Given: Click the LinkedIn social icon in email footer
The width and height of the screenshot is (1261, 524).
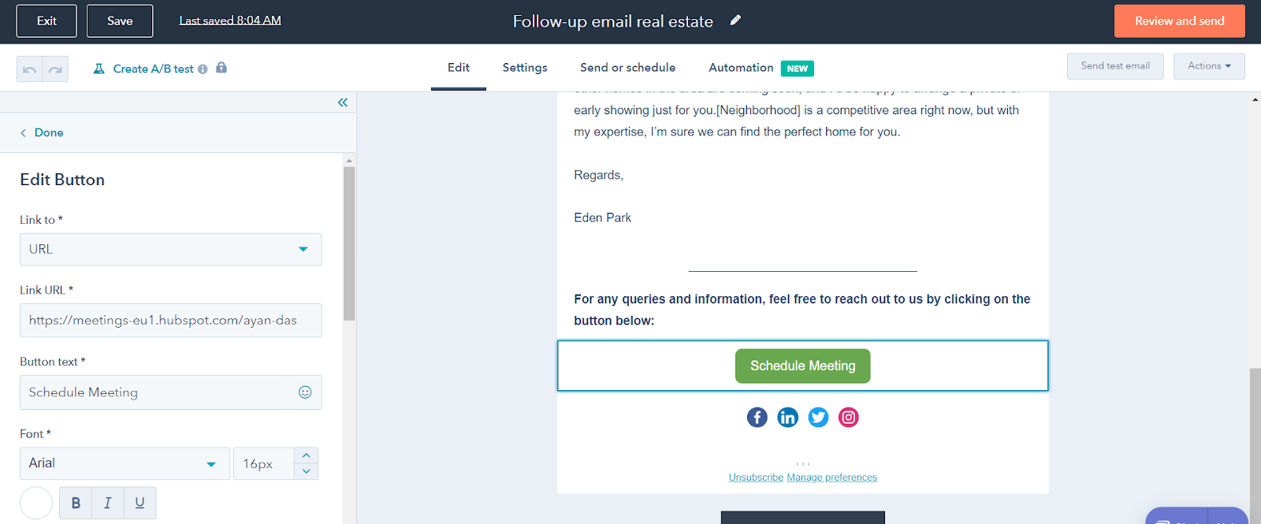Looking at the screenshot, I should click(787, 417).
